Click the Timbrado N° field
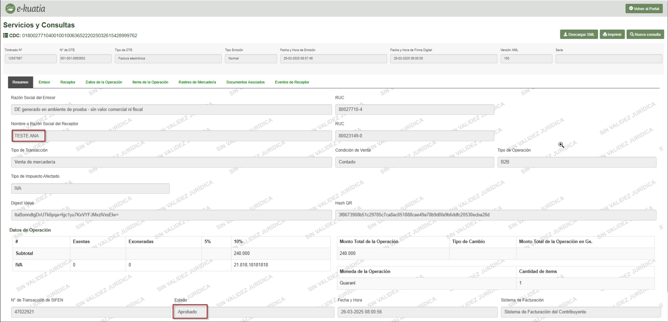This screenshot has width=668, height=322. pos(31,58)
